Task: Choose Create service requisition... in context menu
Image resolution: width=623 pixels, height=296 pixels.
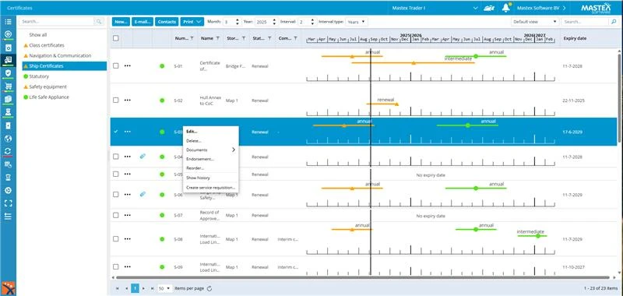Action: tap(210, 188)
